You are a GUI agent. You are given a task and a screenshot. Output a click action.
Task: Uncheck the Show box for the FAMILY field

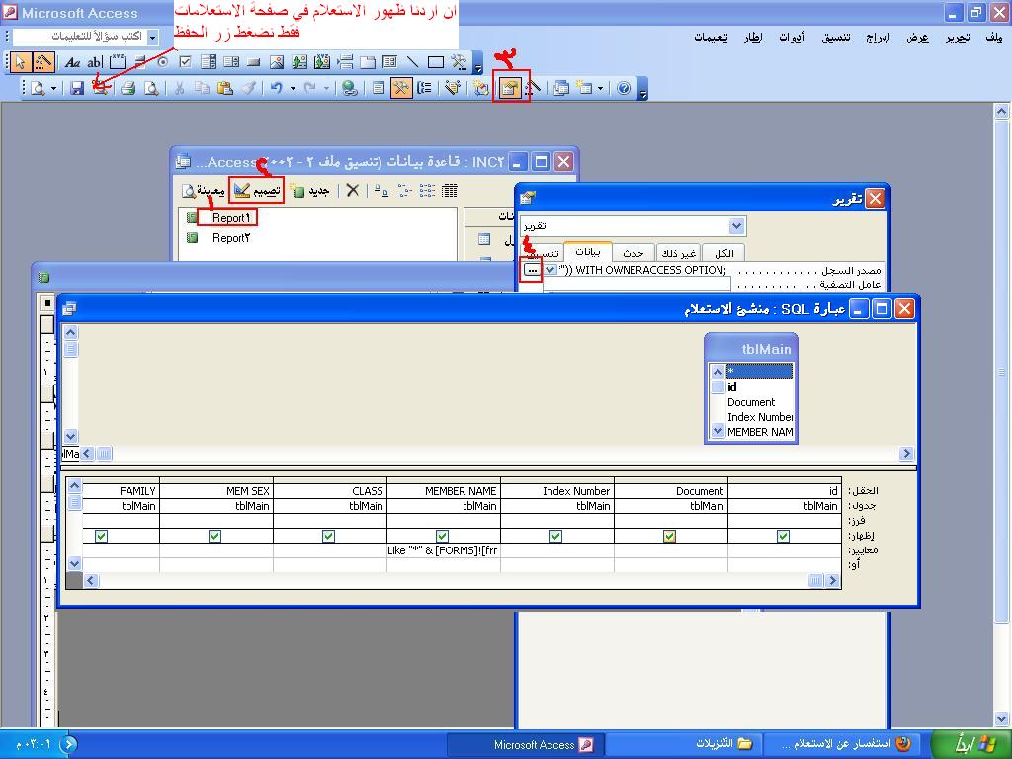102,536
